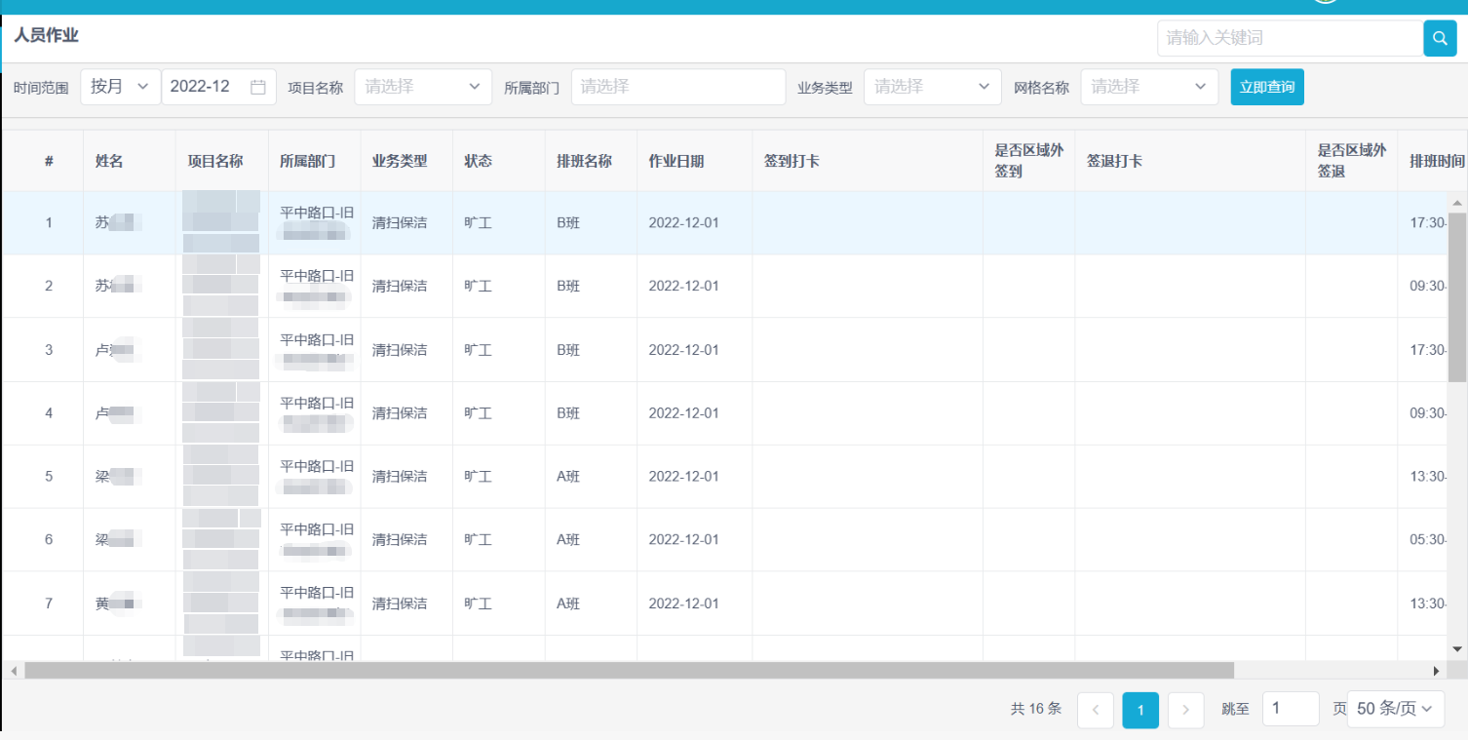
Task: Open the calendar icon in date field
Action: click(x=258, y=87)
